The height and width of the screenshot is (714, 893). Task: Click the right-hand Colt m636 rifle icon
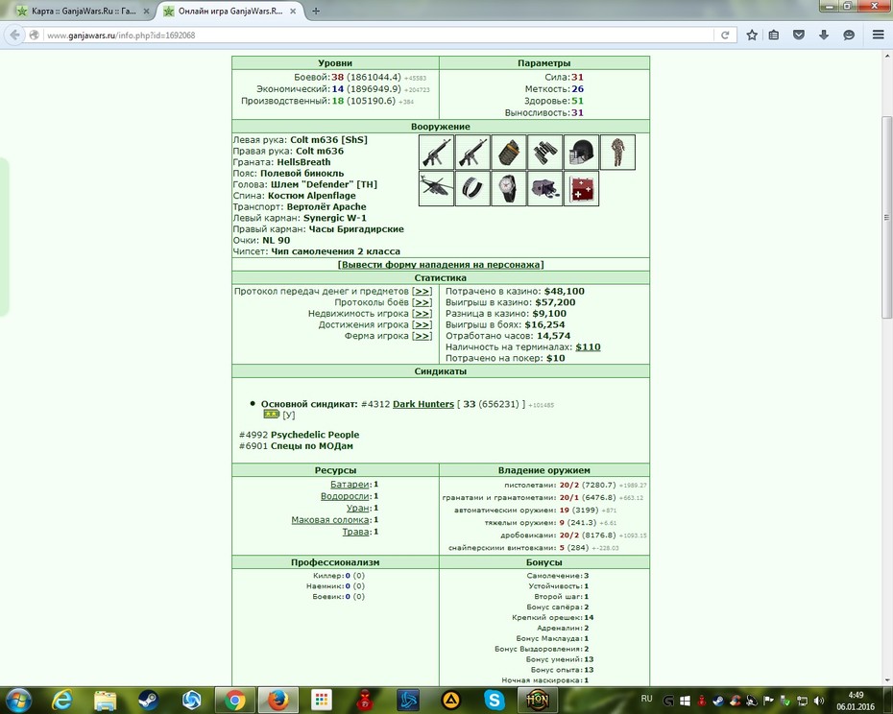472,152
